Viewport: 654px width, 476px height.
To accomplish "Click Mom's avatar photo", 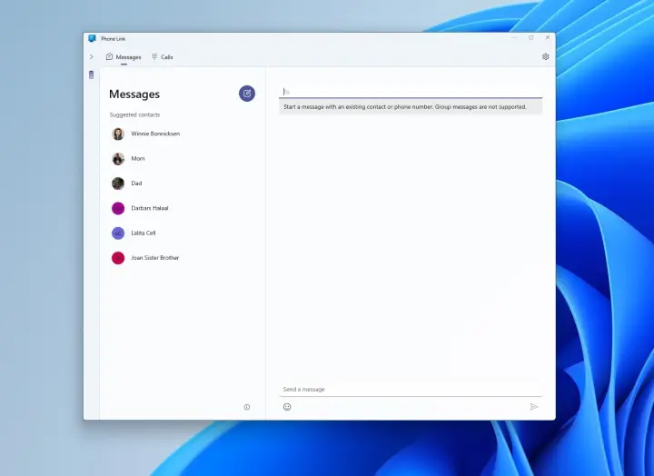I will 118,159.
